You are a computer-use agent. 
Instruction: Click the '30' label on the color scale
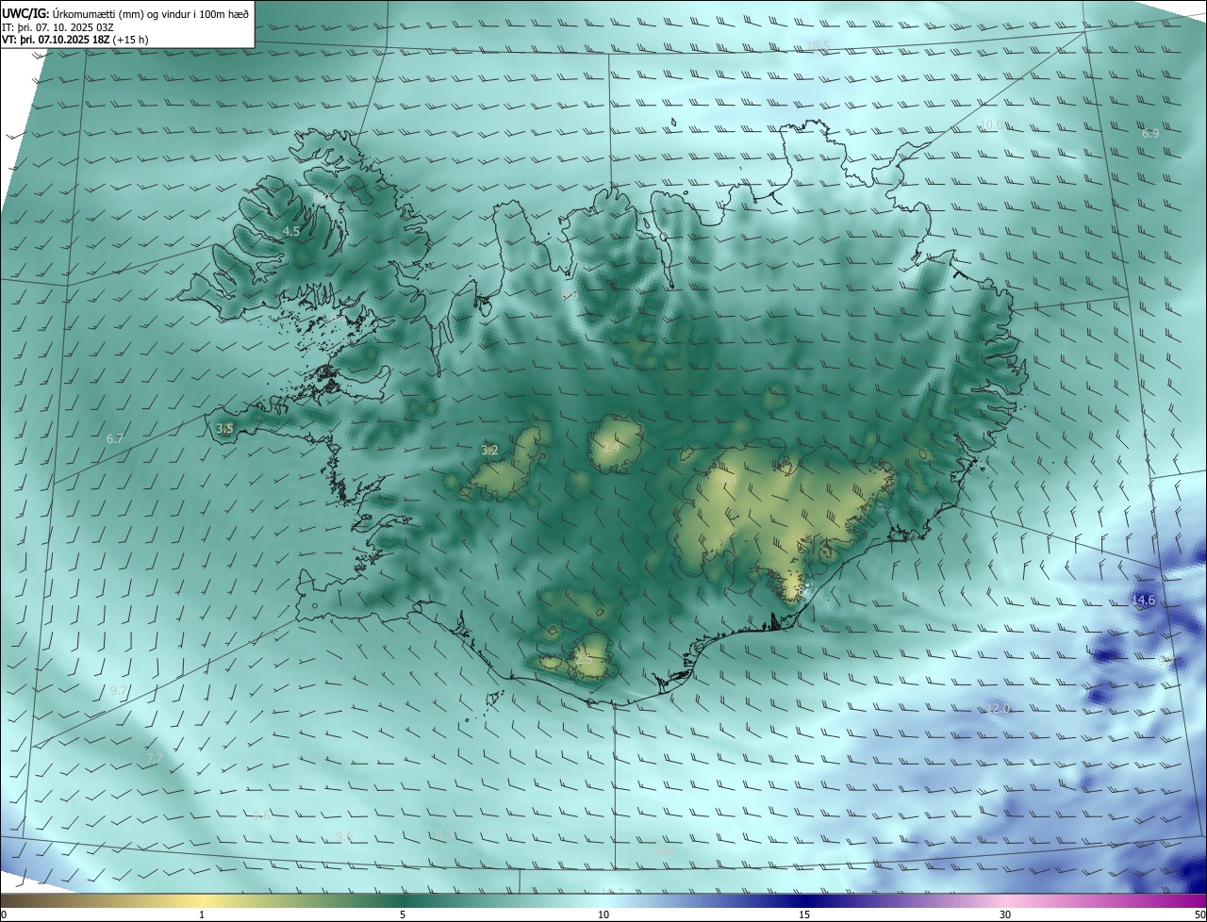pyautogui.click(x=1005, y=914)
